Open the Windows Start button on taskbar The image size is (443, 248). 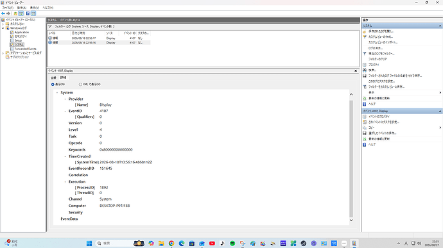coord(89,244)
